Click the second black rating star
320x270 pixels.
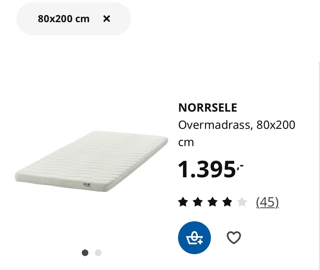198,202
